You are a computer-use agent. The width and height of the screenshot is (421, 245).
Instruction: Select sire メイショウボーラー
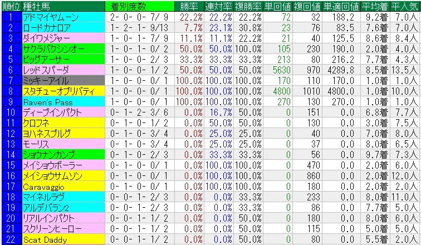[x=63, y=165]
